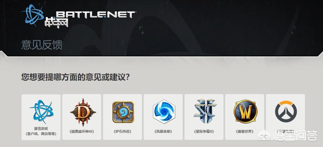Click the Battle.net swirl logo in header
323x147 pixels.
point(33,15)
